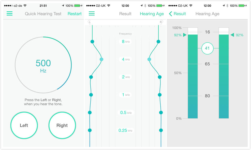
Task: Tap the back chevron next to Result
Action: click(x=171, y=14)
